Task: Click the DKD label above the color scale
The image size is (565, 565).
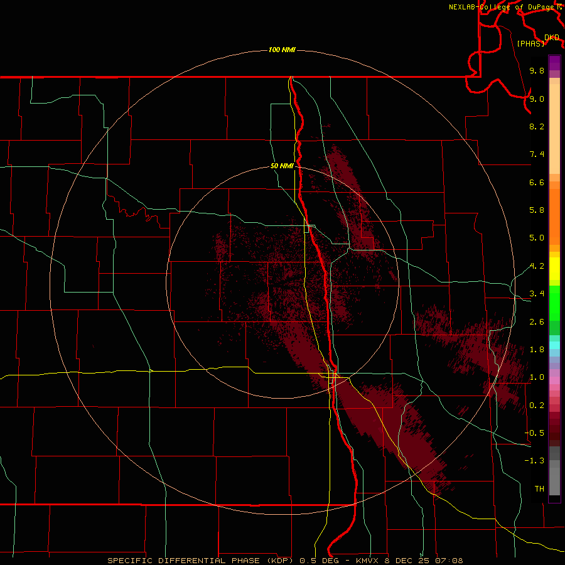Action: tap(552, 38)
